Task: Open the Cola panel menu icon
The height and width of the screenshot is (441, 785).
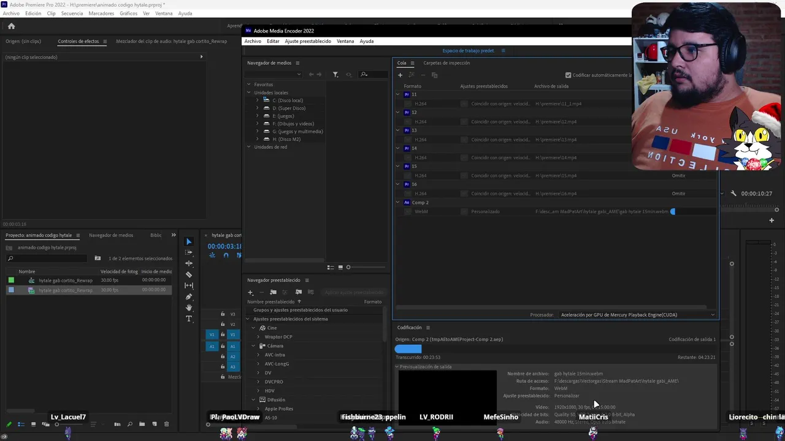Action: tap(412, 63)
